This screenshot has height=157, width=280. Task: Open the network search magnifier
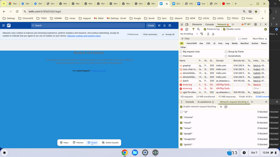[x=198, y=29]
